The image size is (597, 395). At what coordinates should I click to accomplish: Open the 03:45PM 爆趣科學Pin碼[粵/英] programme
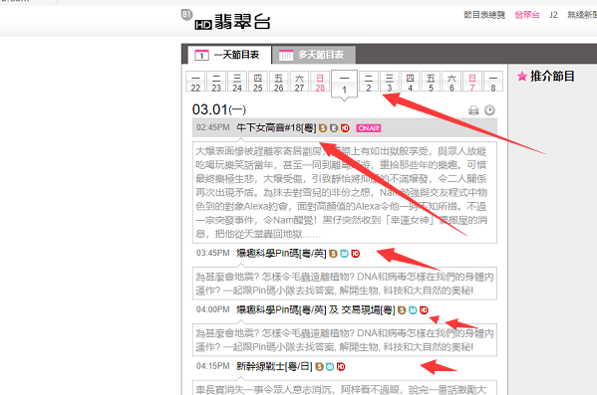click(281, 253)
